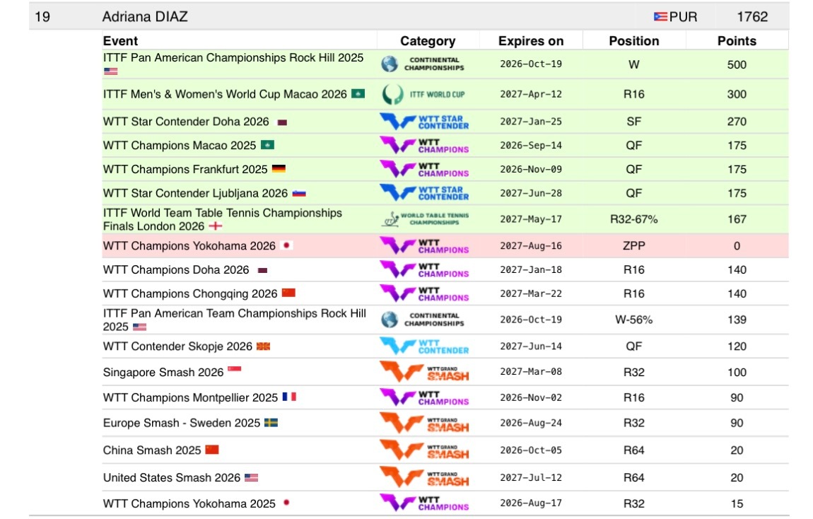Click the ITTF World Cup logo in Macao 2026 row
813x519 pixels.
tap(423, 94)
